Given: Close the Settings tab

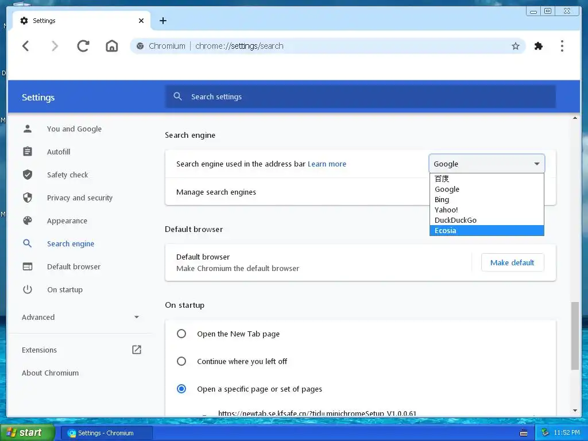Looking at the screenshot, I should tap(141, 21).
